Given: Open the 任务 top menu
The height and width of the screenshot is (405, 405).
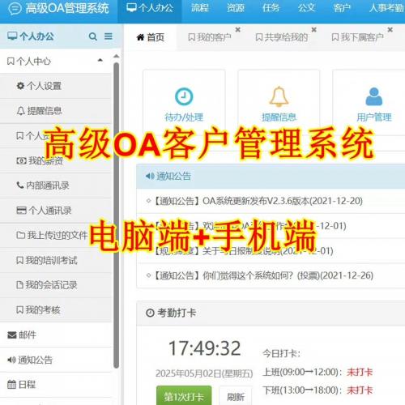Looking at the screenshot, I should point(271,8).
